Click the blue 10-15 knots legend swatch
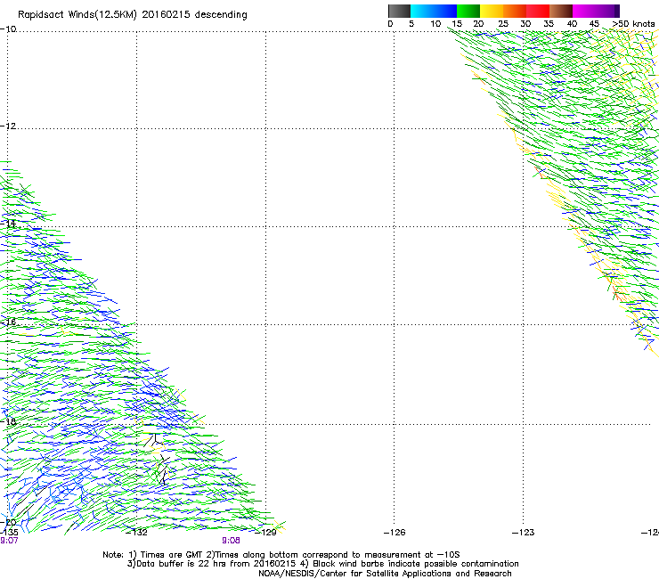 pyautogui.click(x=445, y=11)
